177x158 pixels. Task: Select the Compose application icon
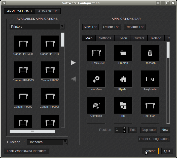pos(96,105)
